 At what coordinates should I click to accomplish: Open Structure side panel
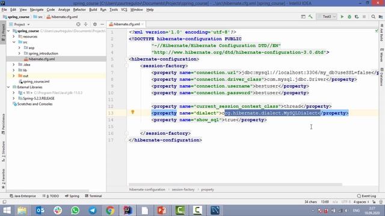(3, 151)
